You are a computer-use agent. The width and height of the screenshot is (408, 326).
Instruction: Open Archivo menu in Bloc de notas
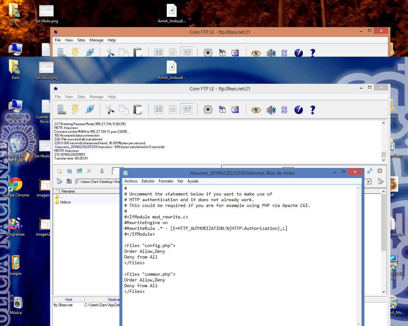pyautogui.click(x=131, y=181)
